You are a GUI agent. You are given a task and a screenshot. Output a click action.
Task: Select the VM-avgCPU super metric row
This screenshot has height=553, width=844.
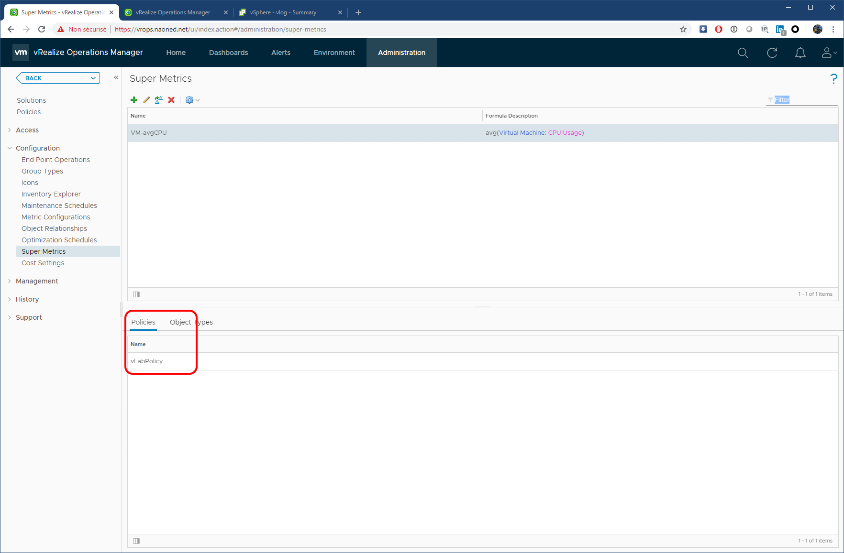(483, 133)
